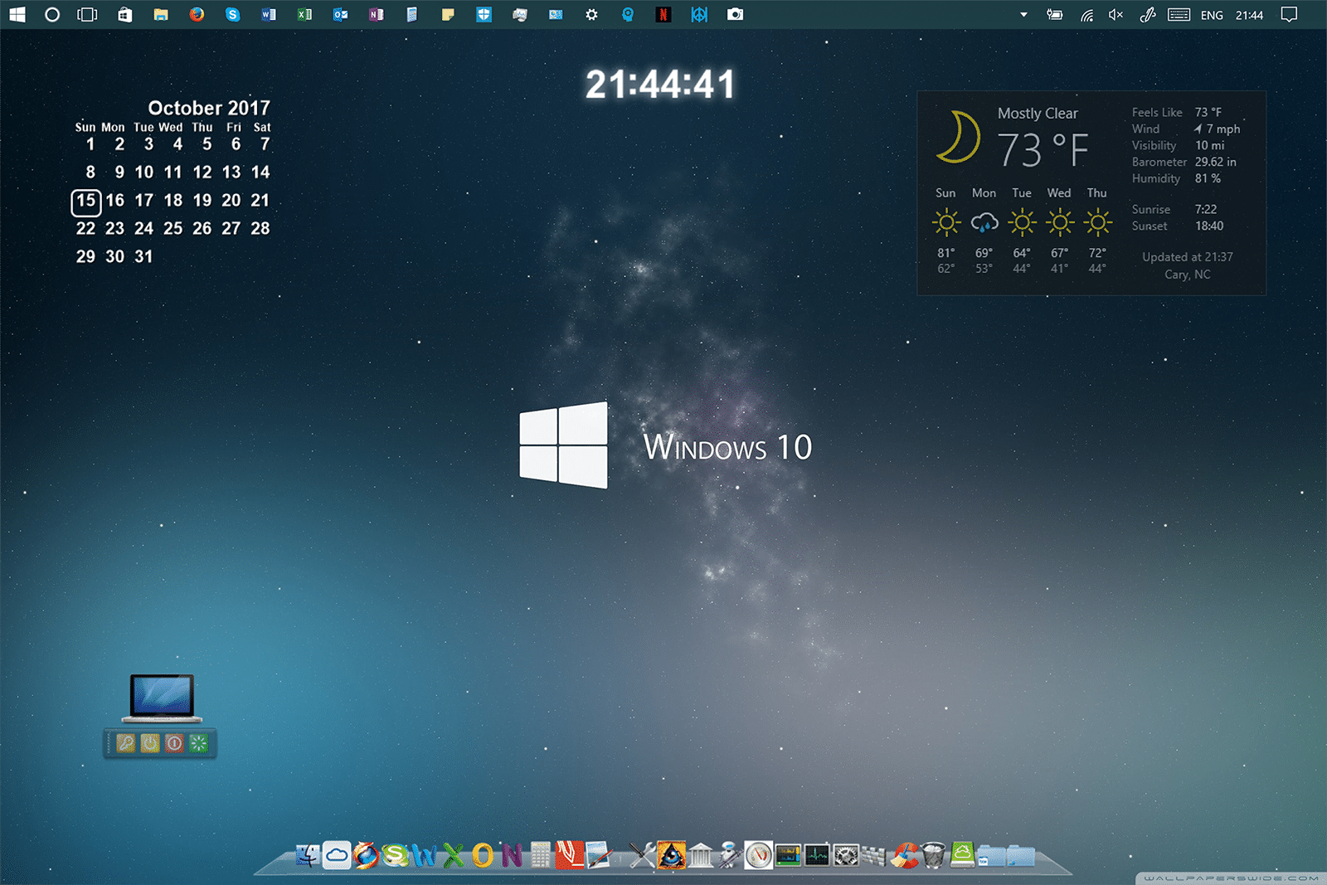Image resolution: width=1327 pixels, height=885 pixels.
Task: Launch Microsoft Store from the taskbar
Action: click(x=124, y=14)
